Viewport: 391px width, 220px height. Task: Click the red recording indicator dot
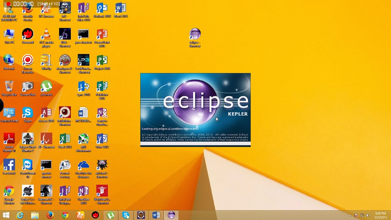(8, 4)
